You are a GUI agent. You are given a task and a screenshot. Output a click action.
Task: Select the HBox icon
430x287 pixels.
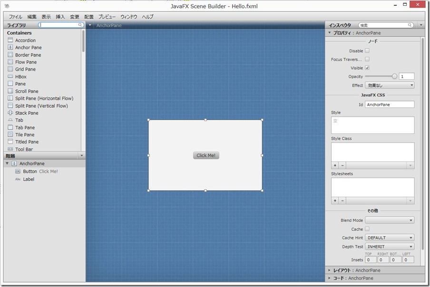[x=10, y=77]
